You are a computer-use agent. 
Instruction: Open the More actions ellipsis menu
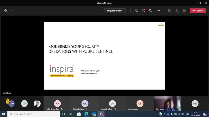(x=158, y=11)
